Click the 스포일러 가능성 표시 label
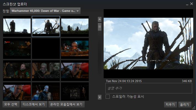Image resolution: width=196 pixels, height=110 pixels. [128, 96]
